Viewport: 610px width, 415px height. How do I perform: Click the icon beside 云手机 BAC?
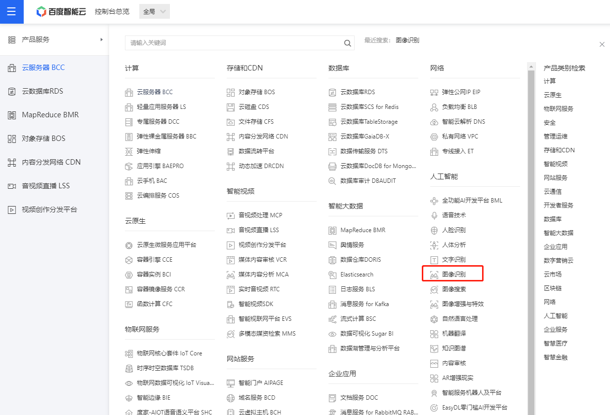tap(129, 181)
